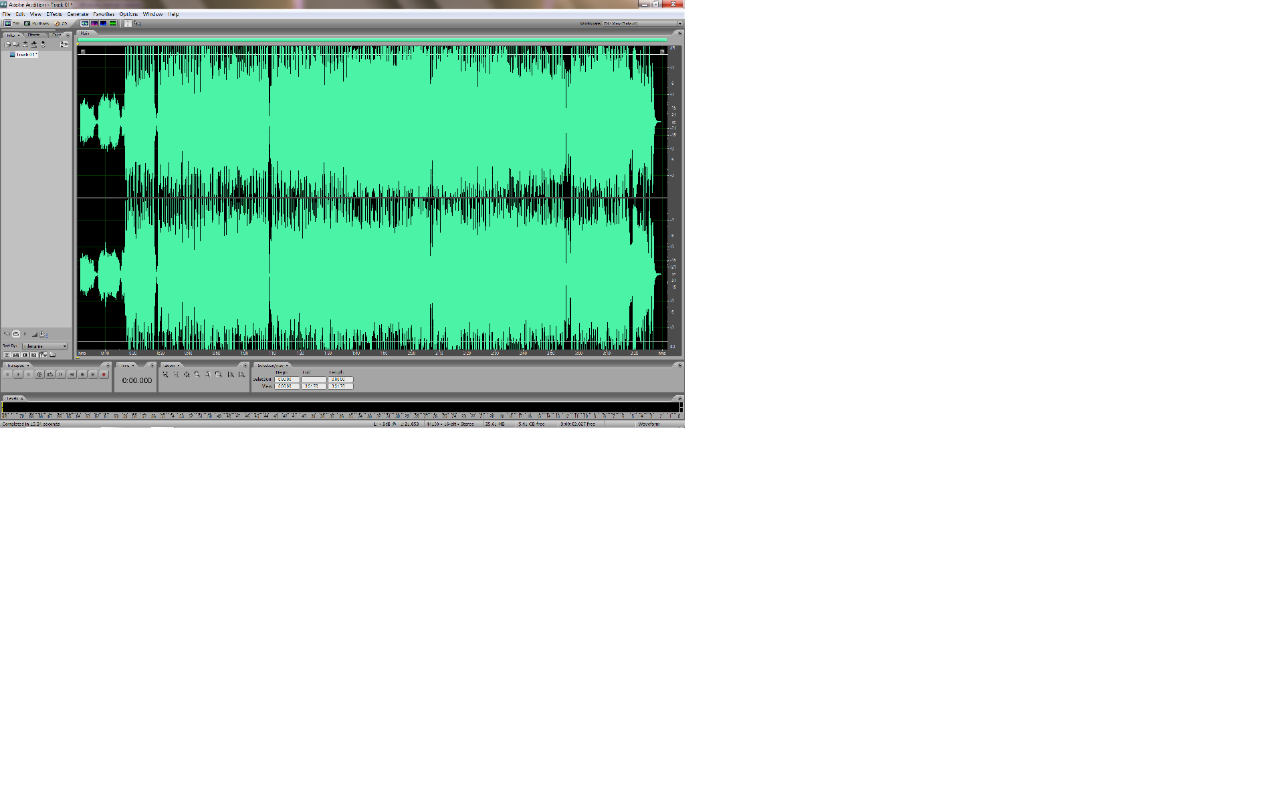Switch to the Effects panel tab

33,35
